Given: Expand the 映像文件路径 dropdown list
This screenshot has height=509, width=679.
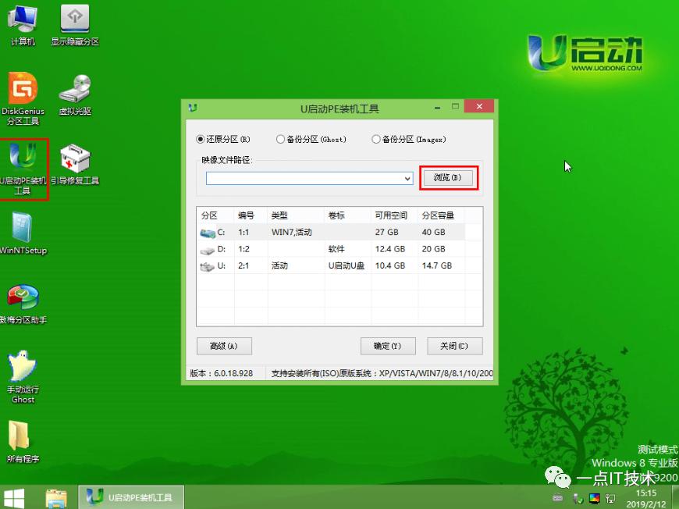Looking at the screenshot, I should [x=407, y=179].
